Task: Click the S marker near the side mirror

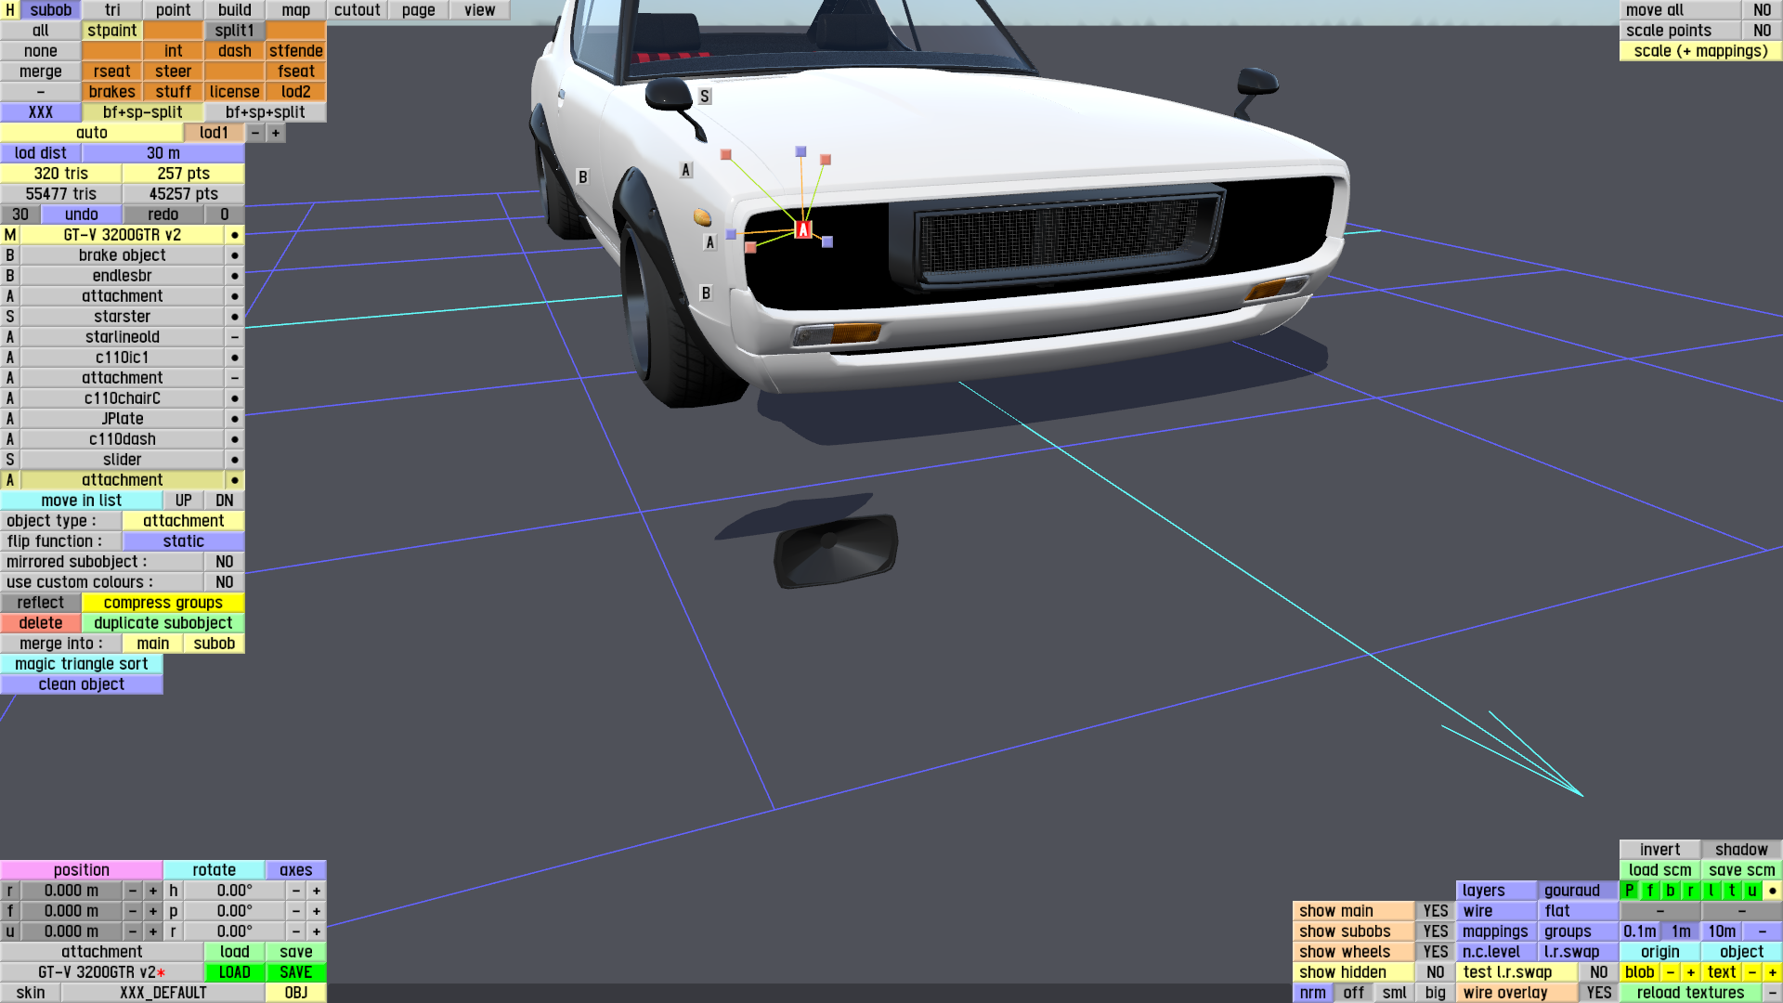Action: pyautogui.click(x=705, y=97)
